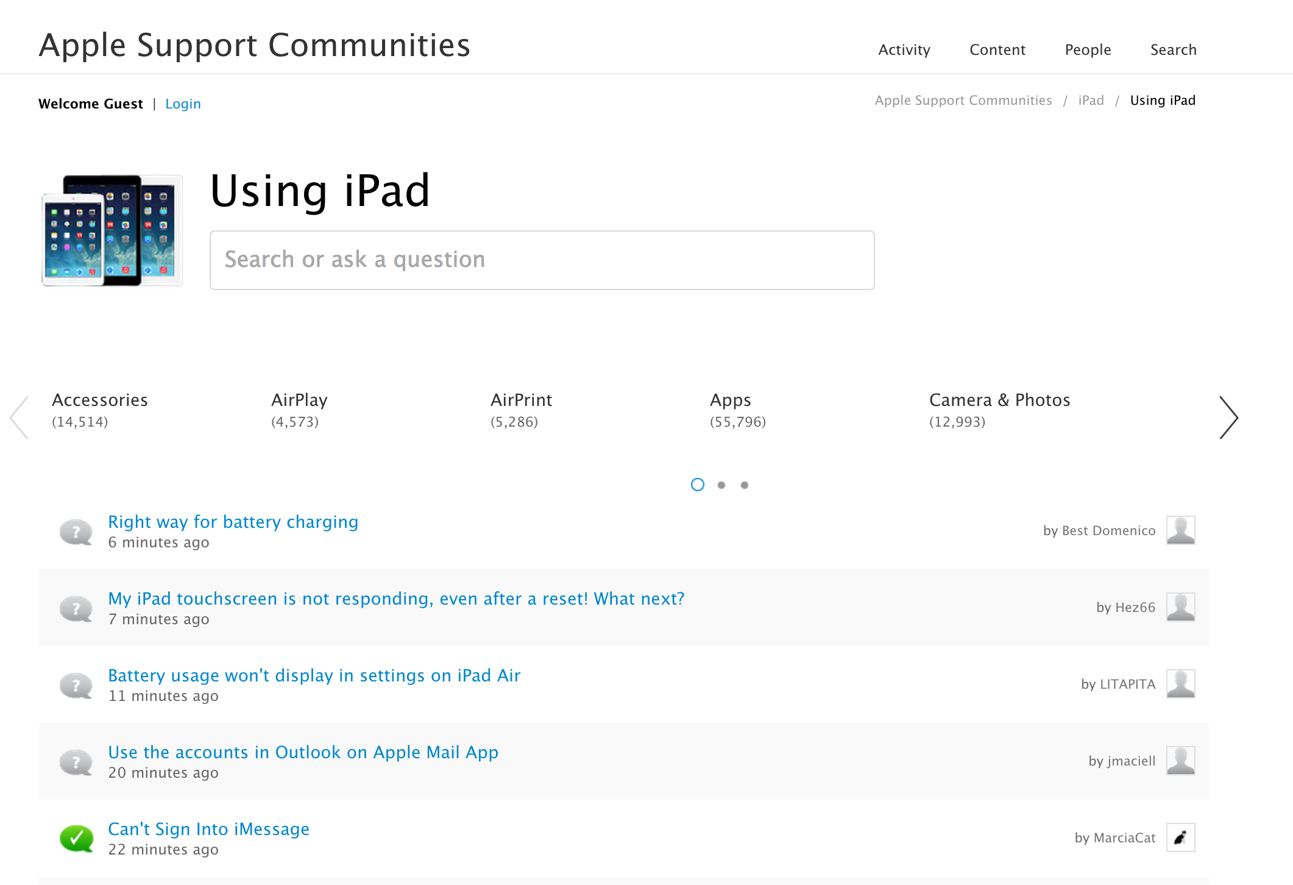Select the third carousel page dot
1293x885 pixels.
(744, 485)
